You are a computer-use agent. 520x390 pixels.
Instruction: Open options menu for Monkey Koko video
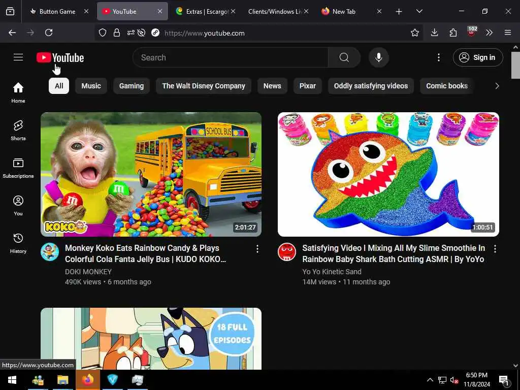[257, 249]
